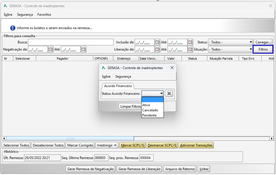This screenshot has width=276, height=175.
Task: Open calendar picker for Inclusão de date
Action: tap(157, 42)
